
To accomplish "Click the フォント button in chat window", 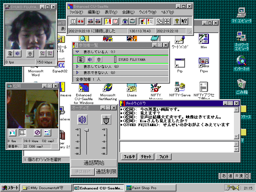I will click(x=164, y=157).
